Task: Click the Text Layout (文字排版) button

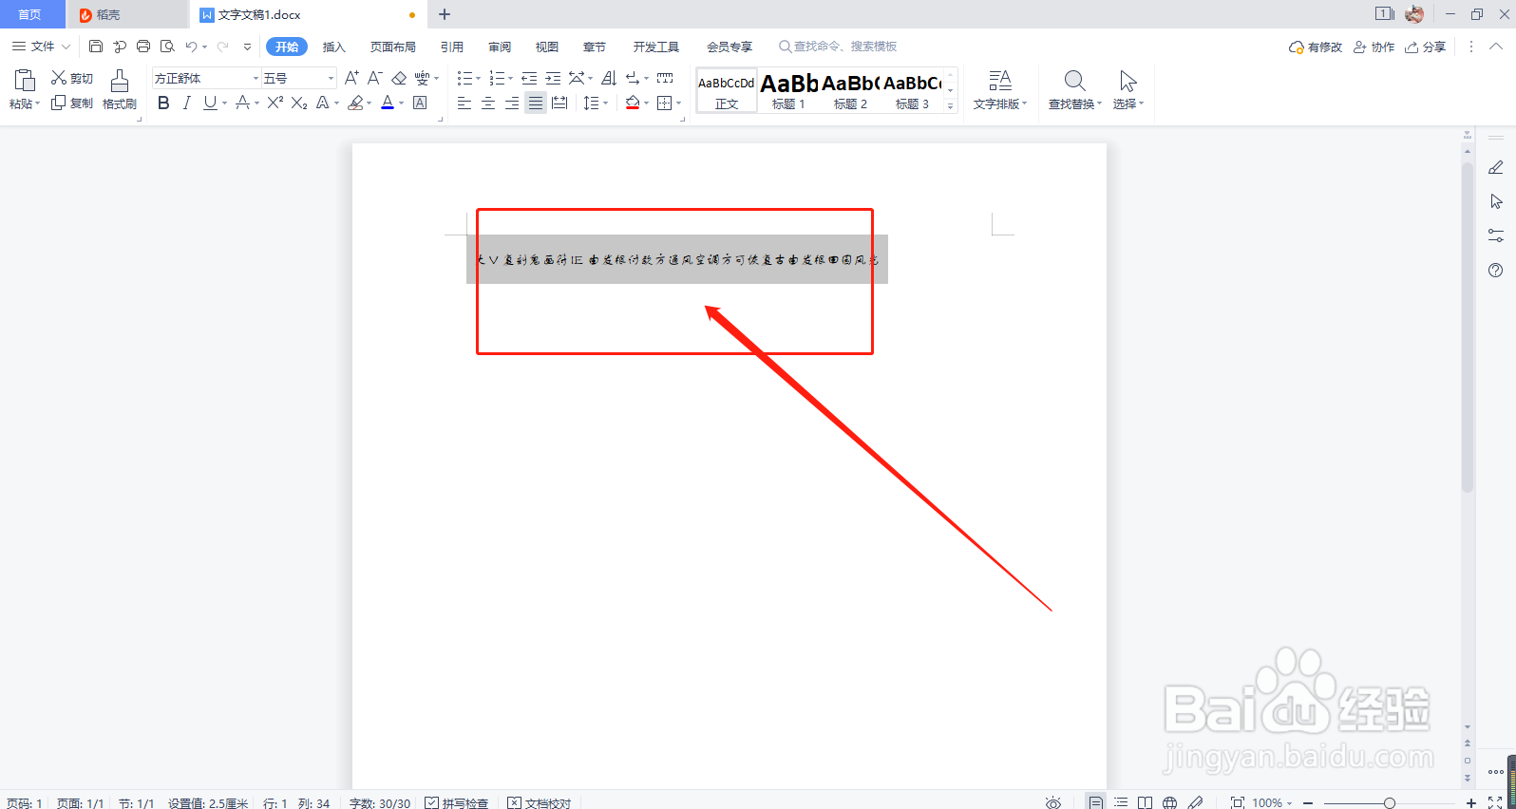Action: coord(1000,90)
